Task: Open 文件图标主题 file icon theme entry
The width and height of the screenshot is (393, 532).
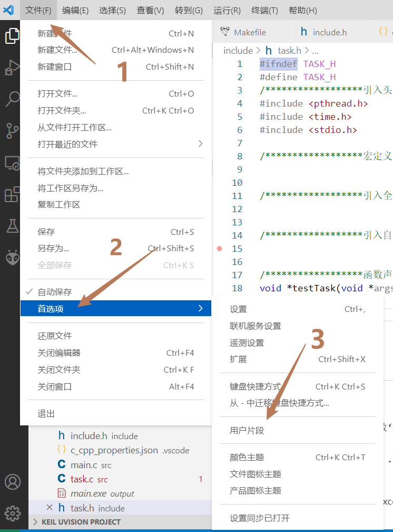Action: pyautogui.click(x=298, y=474)
